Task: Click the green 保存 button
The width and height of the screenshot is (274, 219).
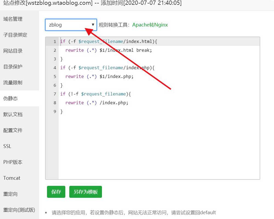Action: tap(56, 192)
